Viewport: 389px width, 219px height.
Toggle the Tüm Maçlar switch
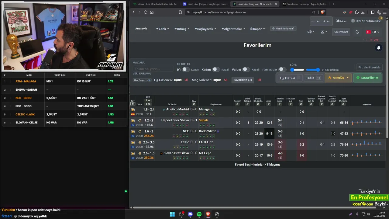(283, 70)
